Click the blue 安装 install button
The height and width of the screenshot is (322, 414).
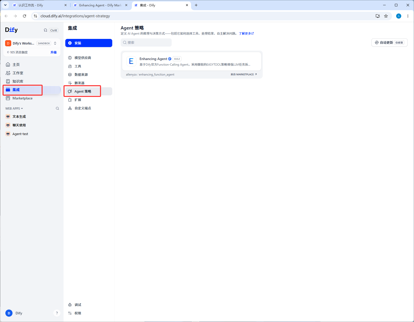click(89, 43)
